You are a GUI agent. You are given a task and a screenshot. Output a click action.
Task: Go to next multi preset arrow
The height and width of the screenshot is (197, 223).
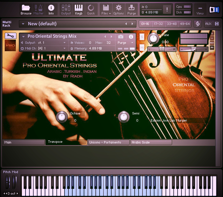[132, 24]
